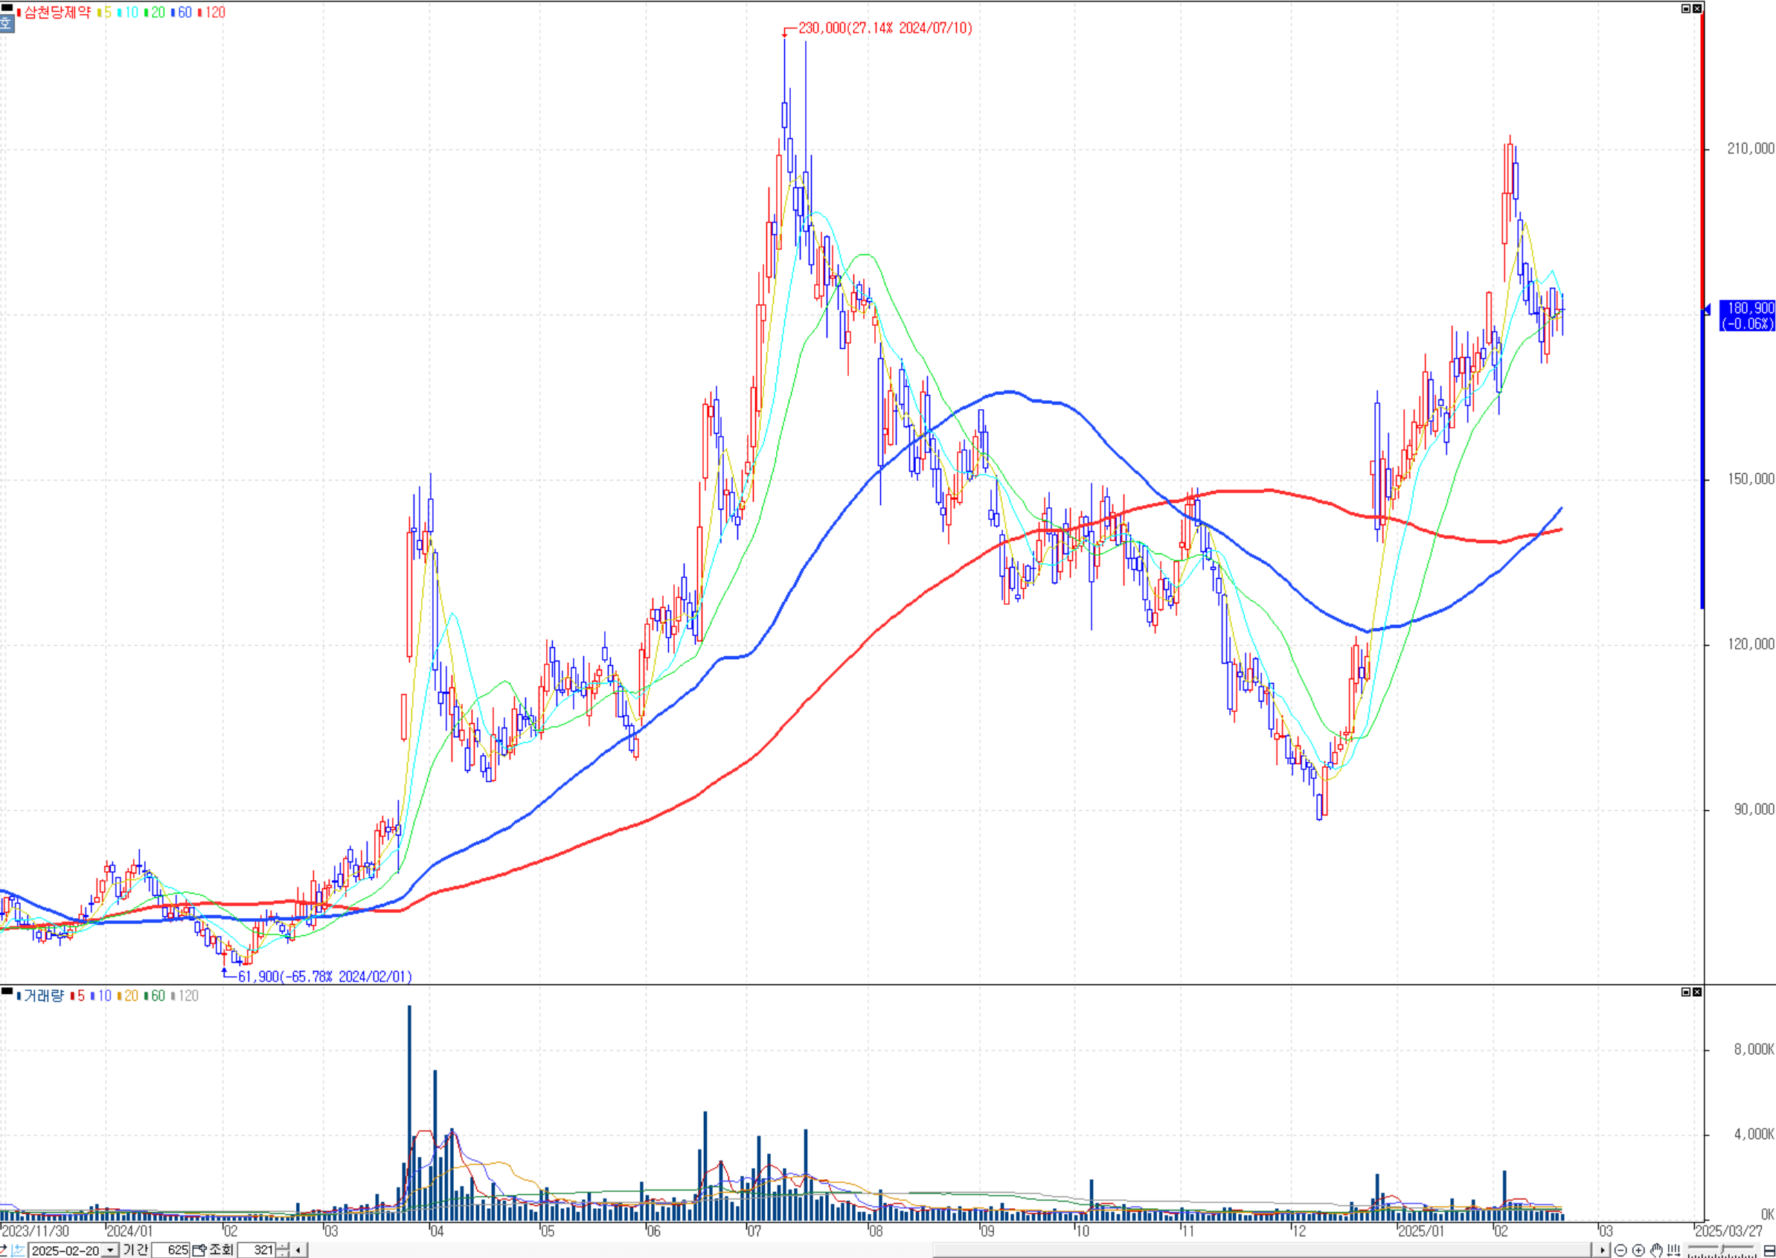Screen dimensions: 1776x1258
Task: Click the 조회 button
Action: (222, 1251)
